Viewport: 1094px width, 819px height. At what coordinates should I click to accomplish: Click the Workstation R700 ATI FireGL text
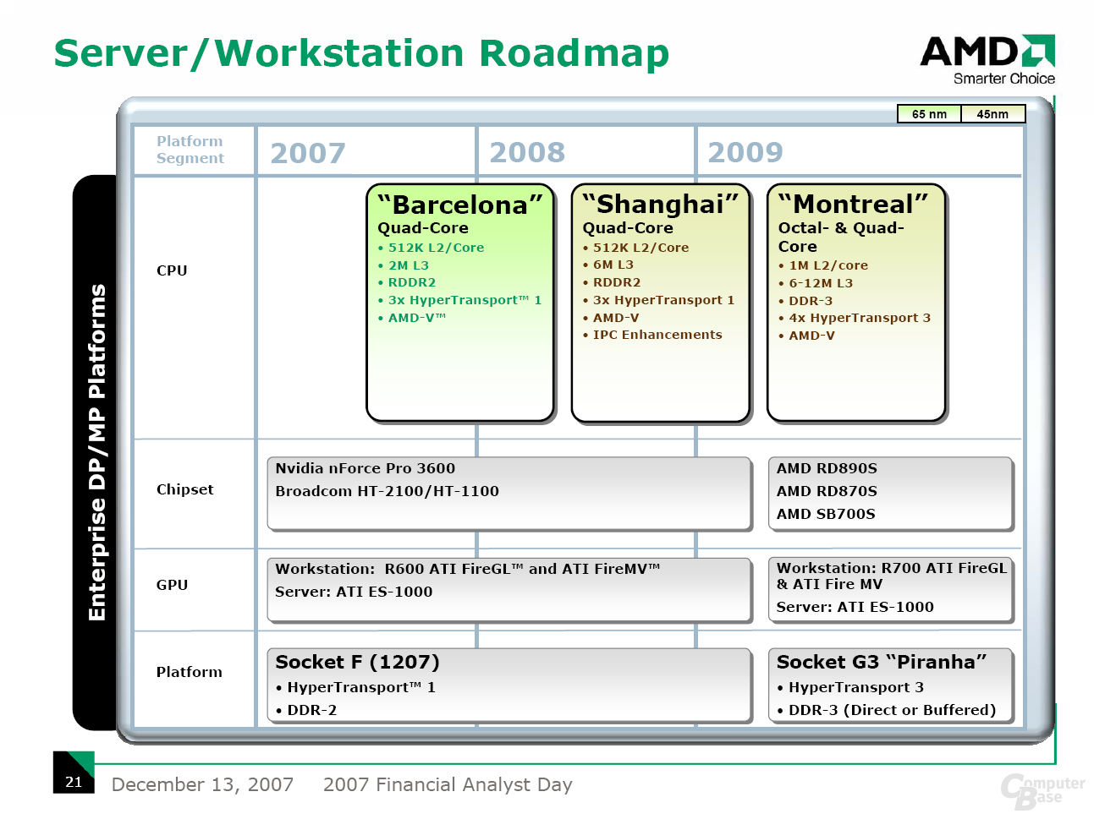[891, 569]
